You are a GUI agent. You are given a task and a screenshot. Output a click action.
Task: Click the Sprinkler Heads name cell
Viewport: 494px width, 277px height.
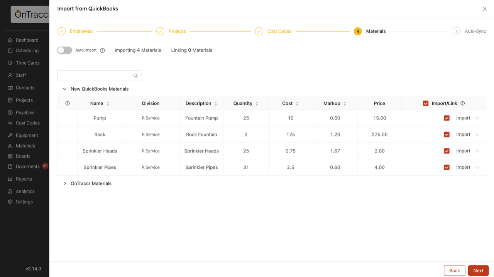coord(100,151)
